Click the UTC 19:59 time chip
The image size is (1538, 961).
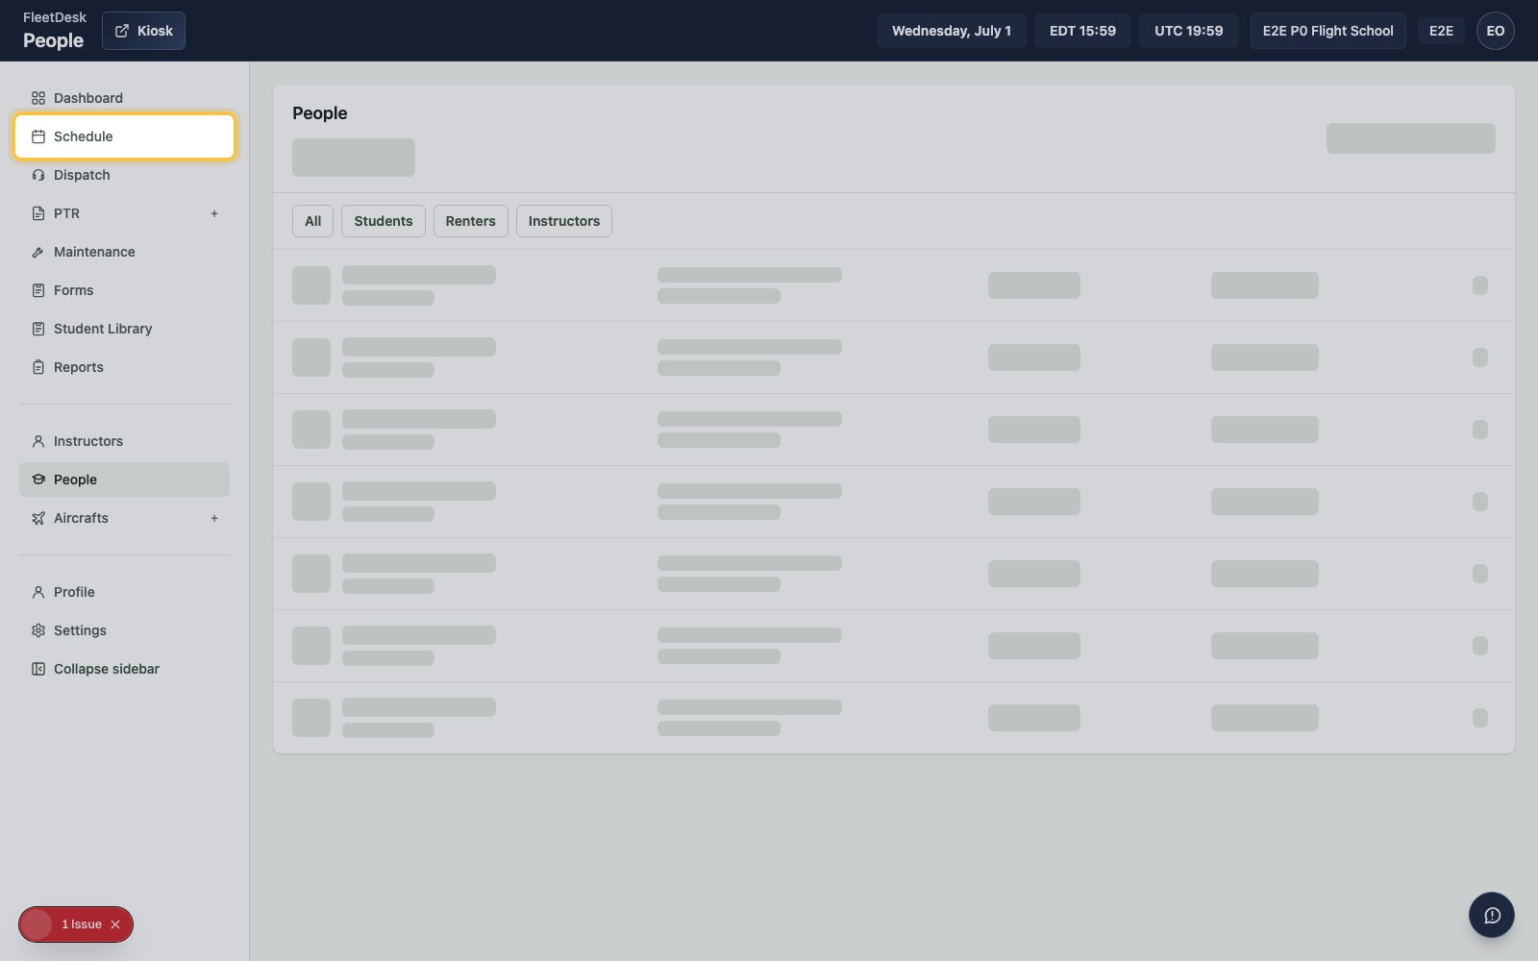(1189, 31)
